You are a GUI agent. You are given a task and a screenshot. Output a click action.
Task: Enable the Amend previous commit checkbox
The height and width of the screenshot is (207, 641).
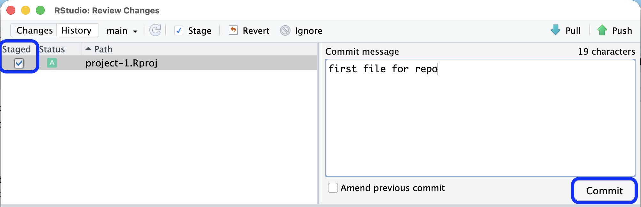coord(333,188)
